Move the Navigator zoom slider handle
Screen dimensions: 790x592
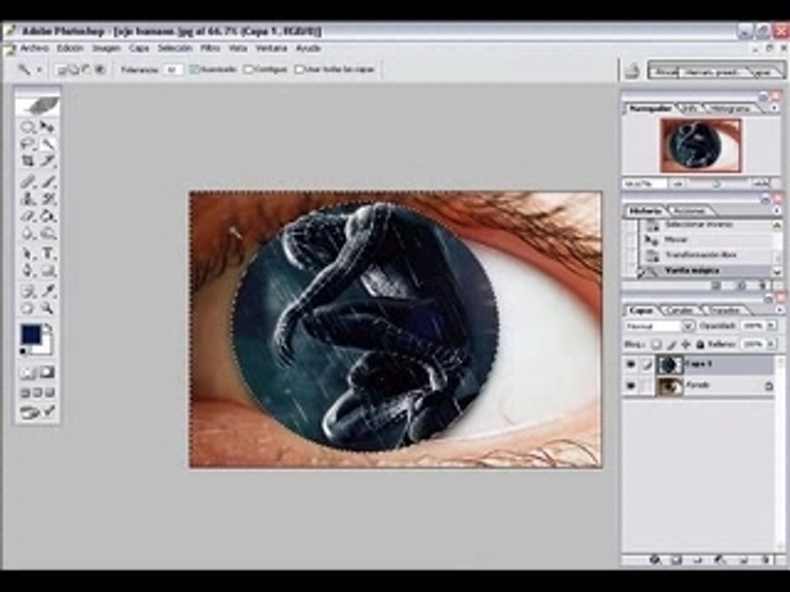pos(716,184)
